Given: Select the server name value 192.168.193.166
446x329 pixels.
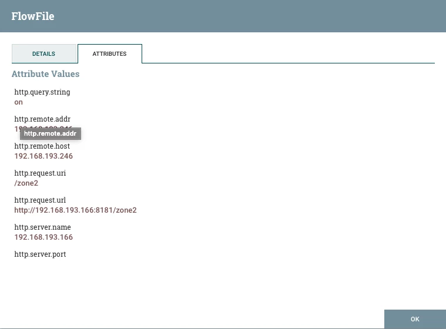Looking at the screenshot, I should click(43, 237).
